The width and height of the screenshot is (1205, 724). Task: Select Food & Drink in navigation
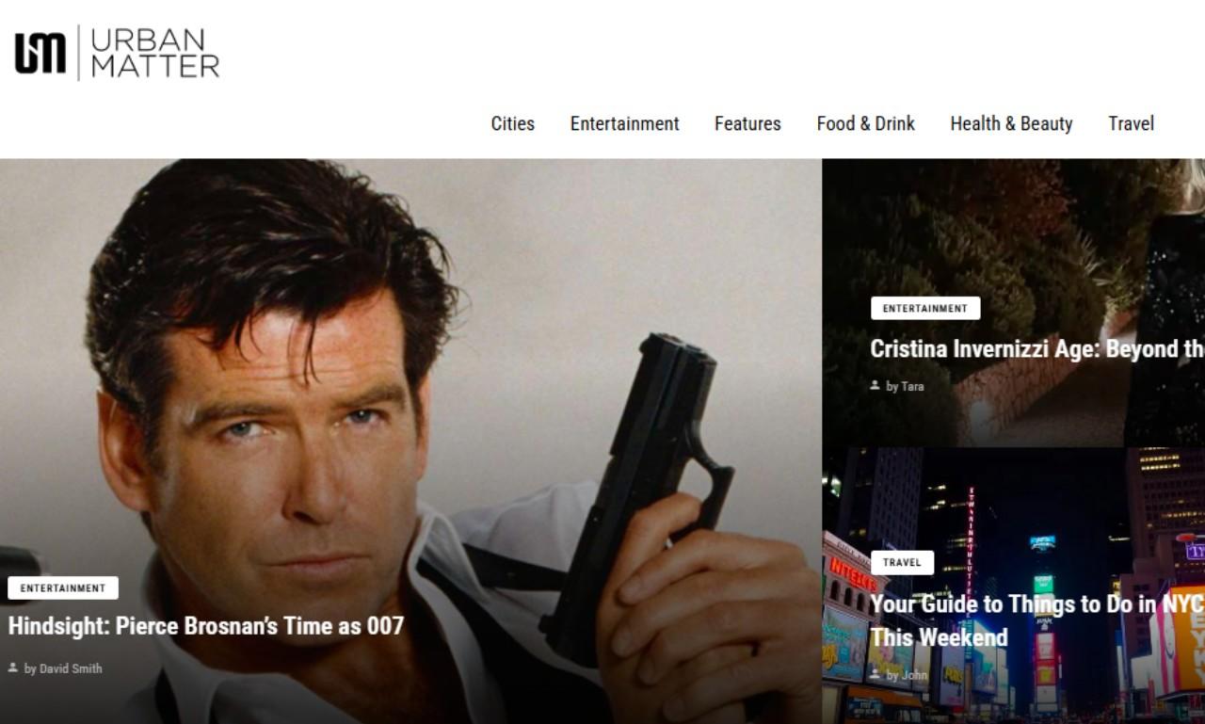point(865,123)
